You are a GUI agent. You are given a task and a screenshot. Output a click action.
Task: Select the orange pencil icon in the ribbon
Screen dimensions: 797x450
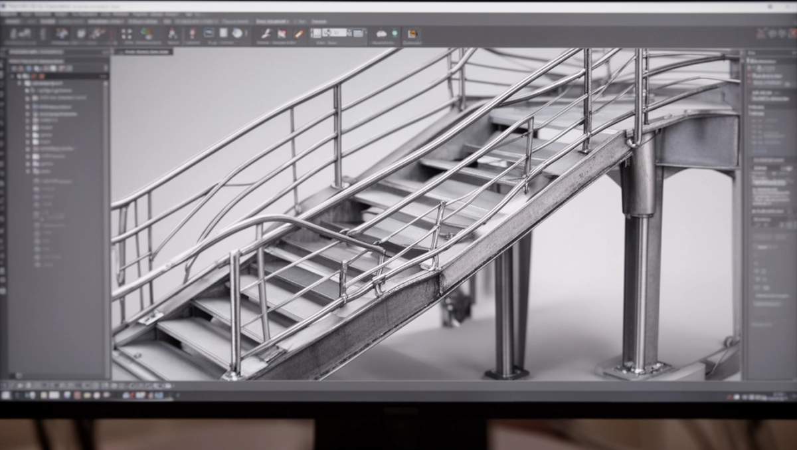pos(299,33)
